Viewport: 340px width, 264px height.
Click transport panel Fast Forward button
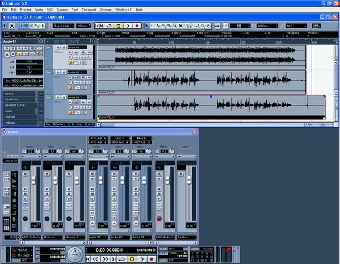pos(105,259)
